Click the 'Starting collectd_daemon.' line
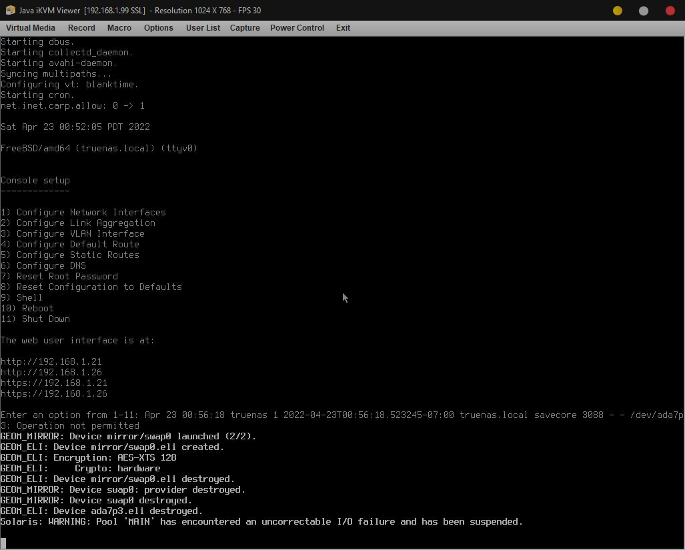This screenshot has width=685, height=550. (67, 53)
